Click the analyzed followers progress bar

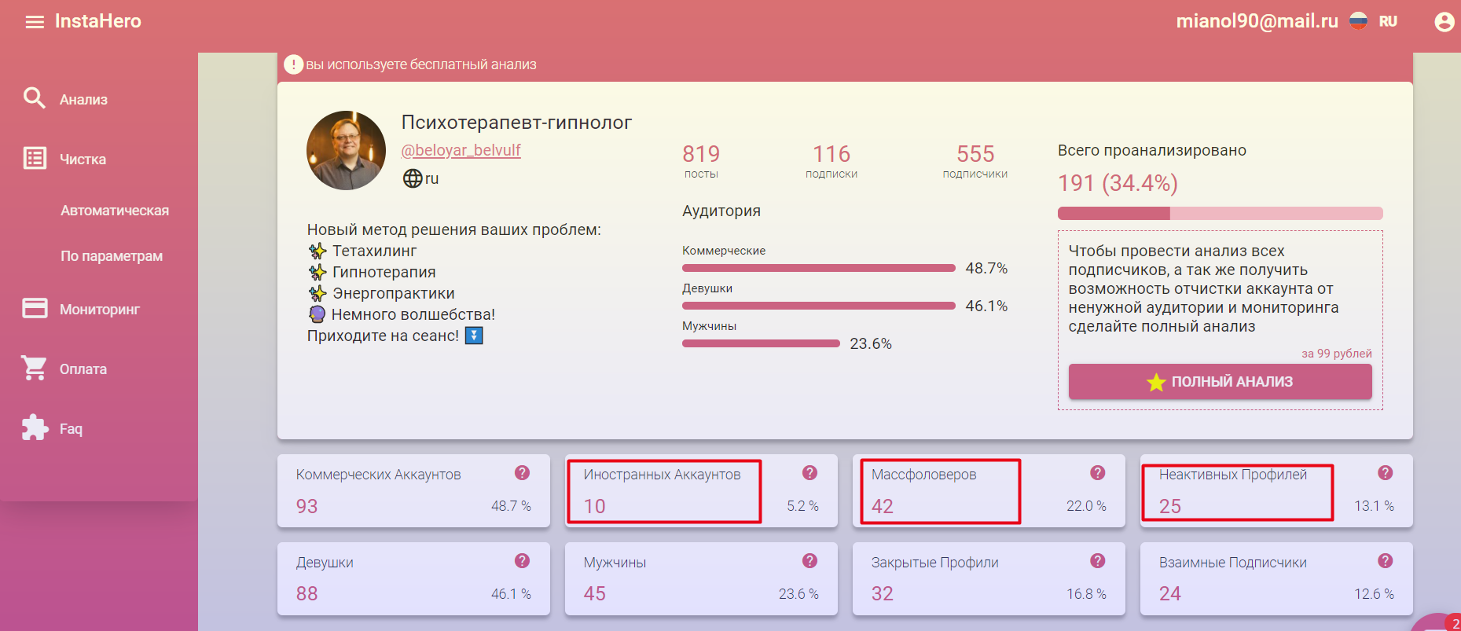tap(1220, 214)
